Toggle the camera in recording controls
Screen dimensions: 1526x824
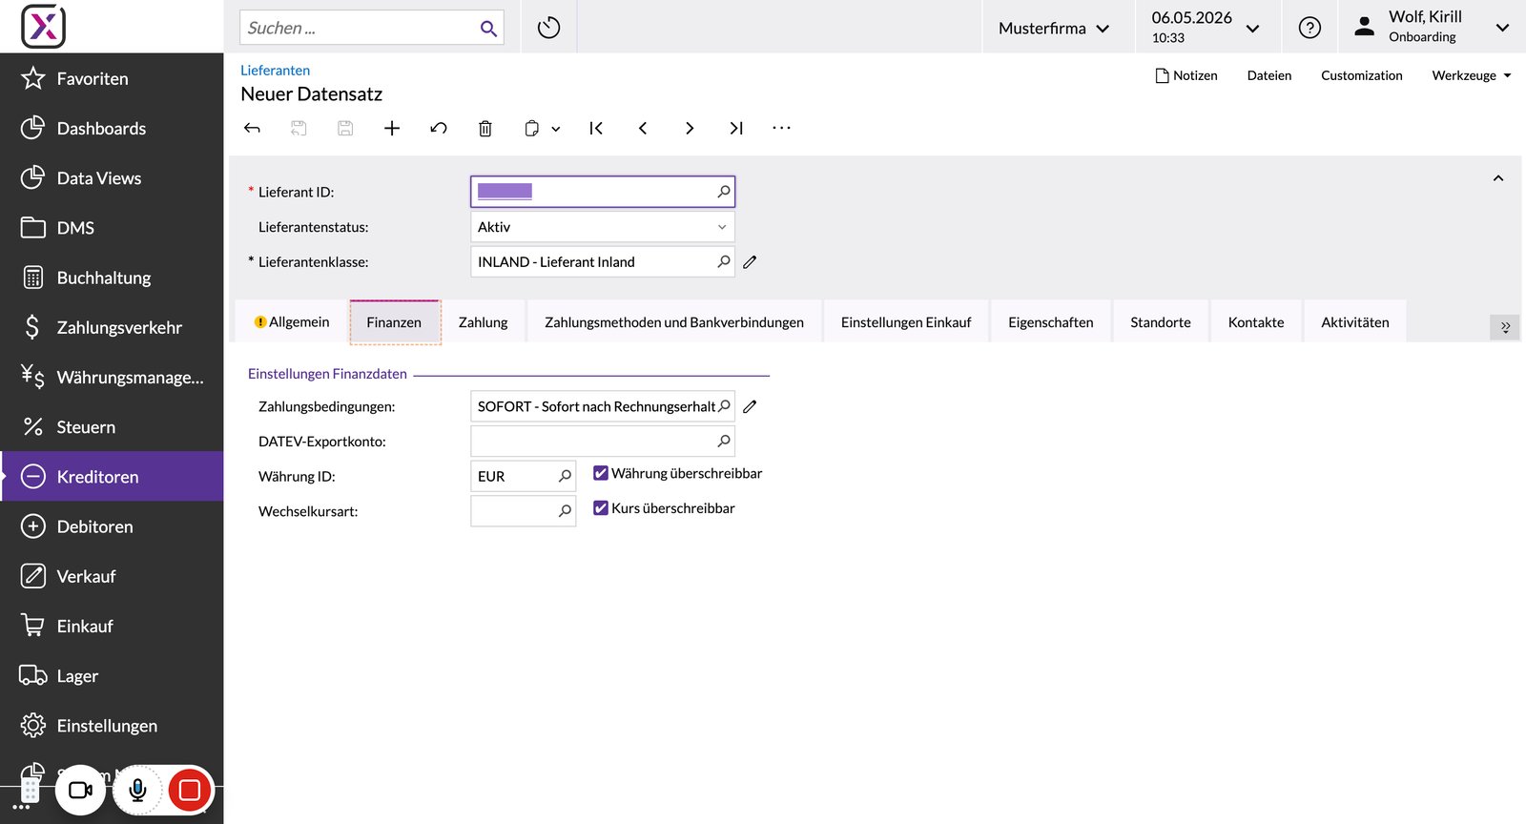coord(81,790)
